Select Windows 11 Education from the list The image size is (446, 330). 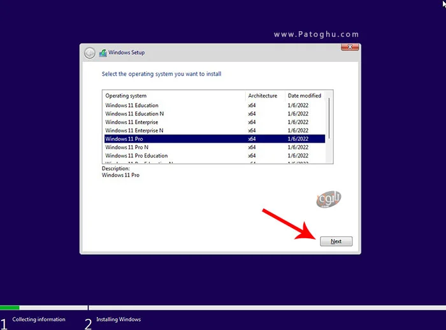pos(132,106)
